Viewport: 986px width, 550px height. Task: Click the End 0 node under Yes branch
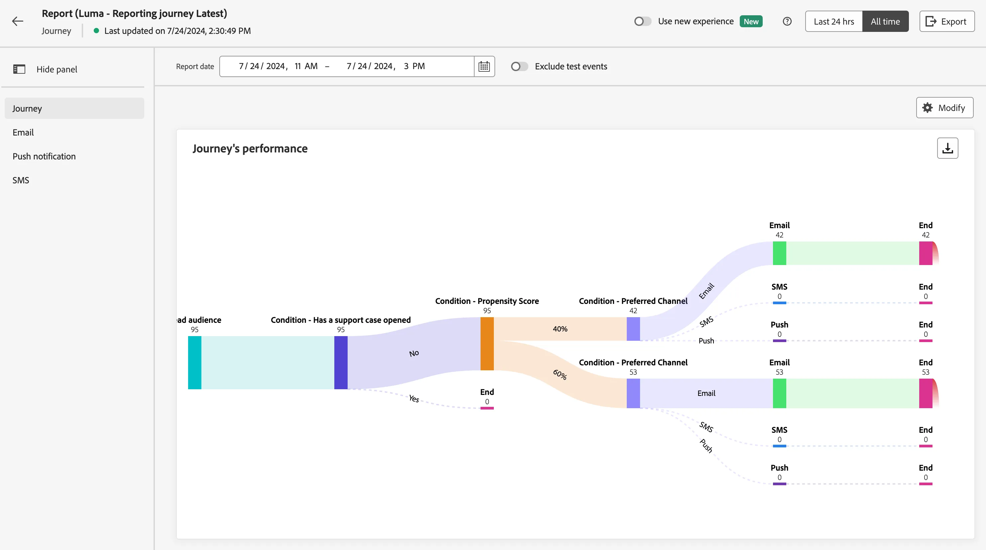point(487,408)
